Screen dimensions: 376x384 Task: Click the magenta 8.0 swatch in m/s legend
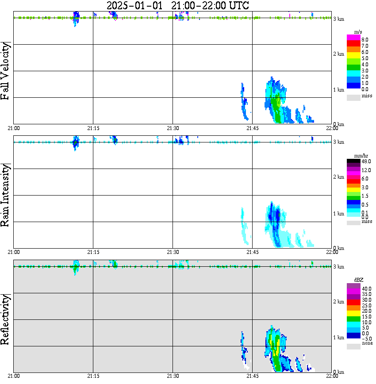point(353,38)
